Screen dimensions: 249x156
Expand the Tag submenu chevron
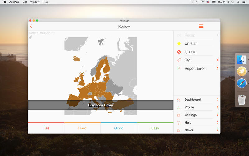tap(217, 60)
